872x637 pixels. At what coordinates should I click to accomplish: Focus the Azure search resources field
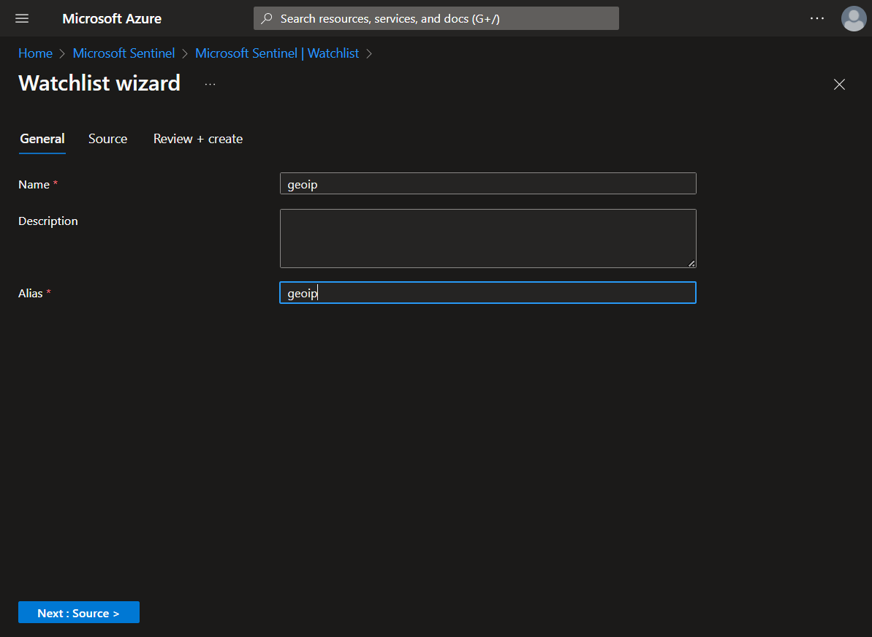(x=436, y=18)
